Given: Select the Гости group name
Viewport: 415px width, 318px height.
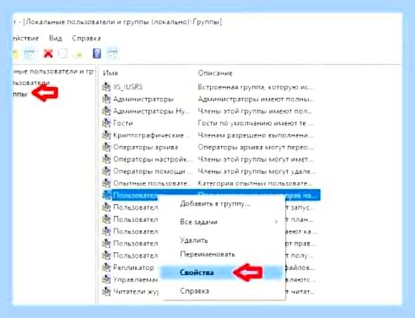Looking at the screenshot, I should click(122, 123).
